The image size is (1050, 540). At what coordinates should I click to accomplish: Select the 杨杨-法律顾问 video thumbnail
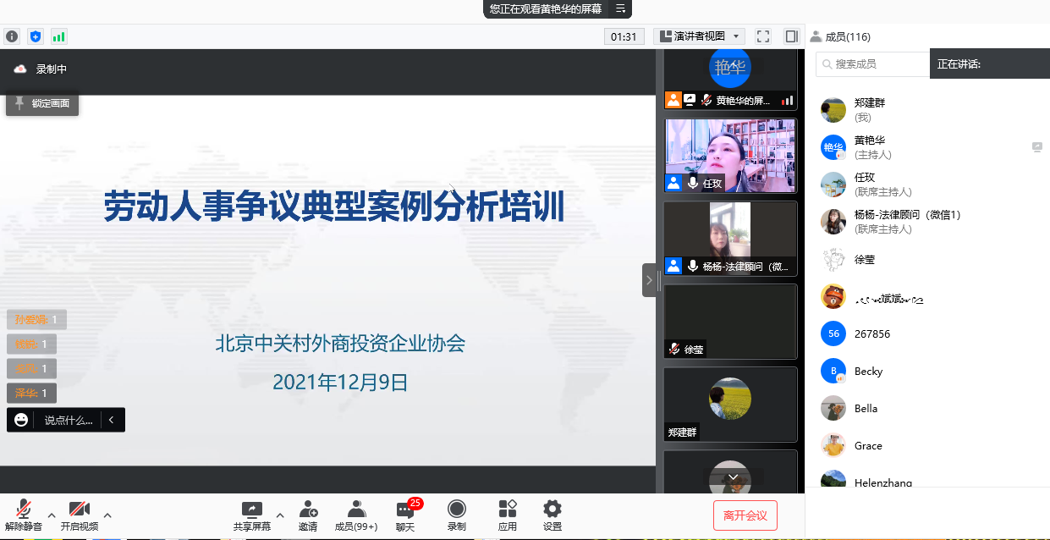(x=730, y=239)
